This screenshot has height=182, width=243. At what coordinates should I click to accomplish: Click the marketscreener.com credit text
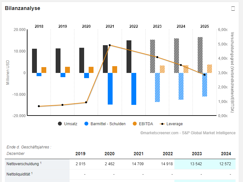coord(188,133)
